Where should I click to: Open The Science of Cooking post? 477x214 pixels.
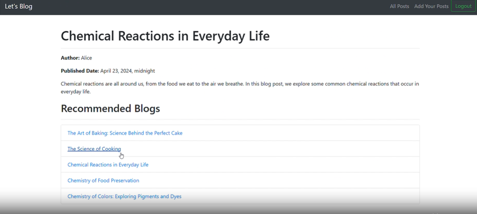94,149
